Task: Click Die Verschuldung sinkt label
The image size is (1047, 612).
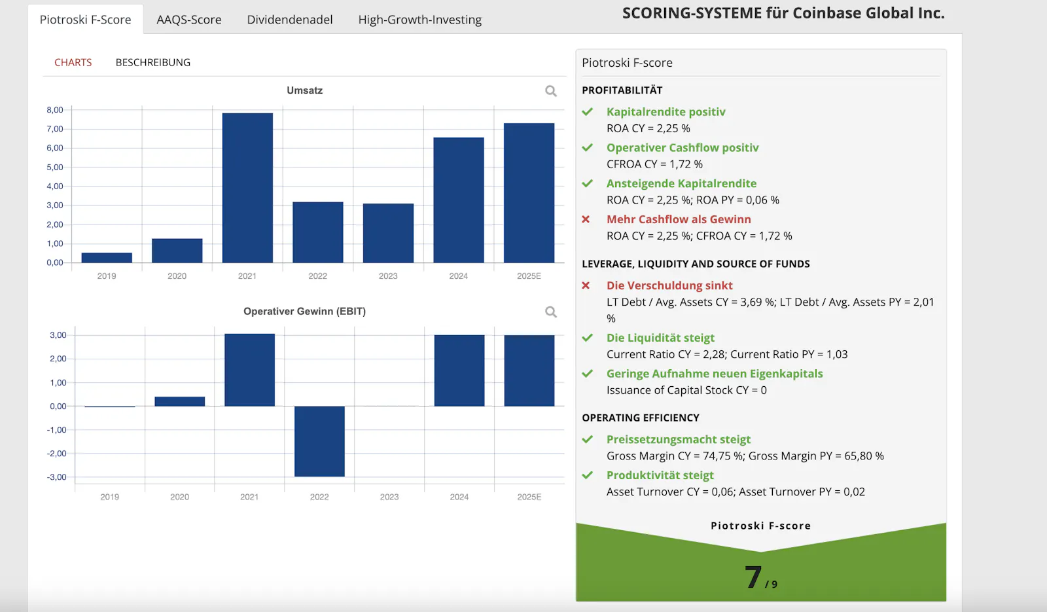Action: coord(669,285)
